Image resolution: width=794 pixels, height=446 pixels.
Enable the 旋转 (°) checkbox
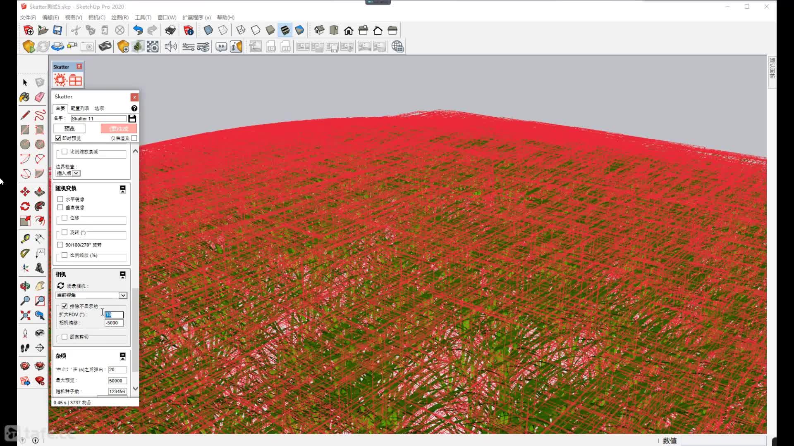coord(65,232)
